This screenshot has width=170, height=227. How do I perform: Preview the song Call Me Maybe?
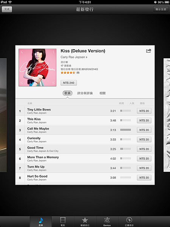[85, 130]
